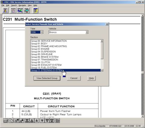145x128 pixels.
Task: Expand the Vehicle dropdown showing Bronco
Action: 87,32
